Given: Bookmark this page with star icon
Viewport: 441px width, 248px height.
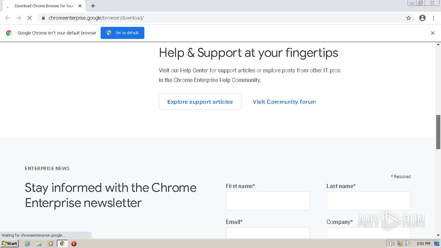Looking at the screenshot, I should 409,18.
